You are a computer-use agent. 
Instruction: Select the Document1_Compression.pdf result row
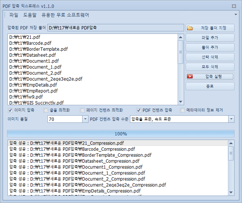tap(118, 167)
